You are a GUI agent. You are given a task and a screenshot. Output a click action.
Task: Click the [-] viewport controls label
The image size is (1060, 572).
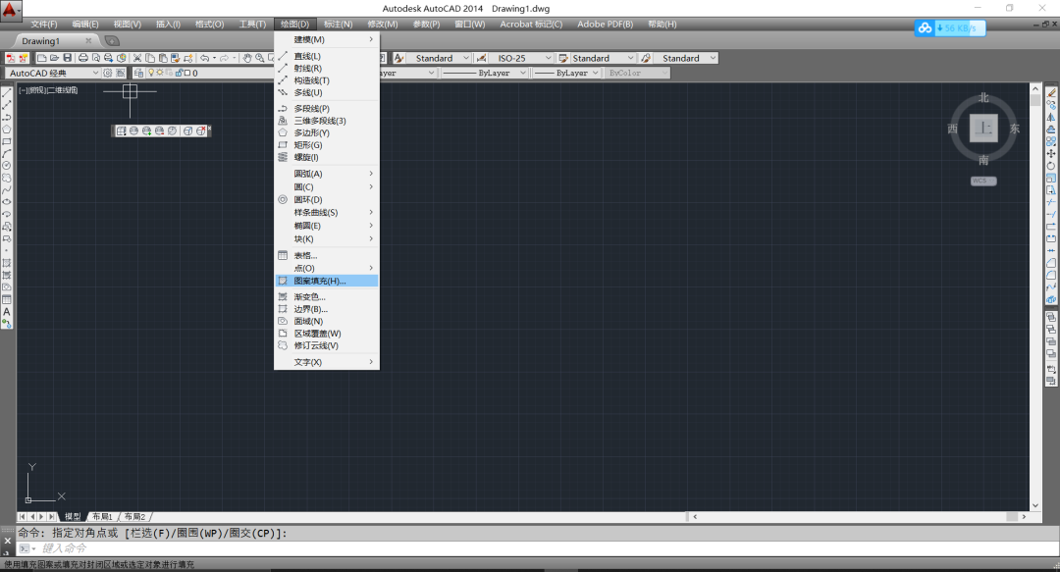click(23, 90)
